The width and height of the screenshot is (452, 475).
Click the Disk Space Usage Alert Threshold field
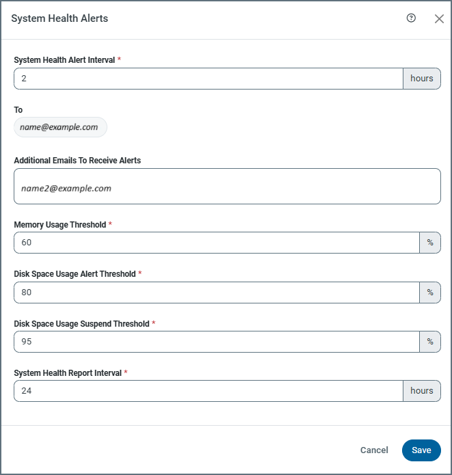tap(216, 293)
